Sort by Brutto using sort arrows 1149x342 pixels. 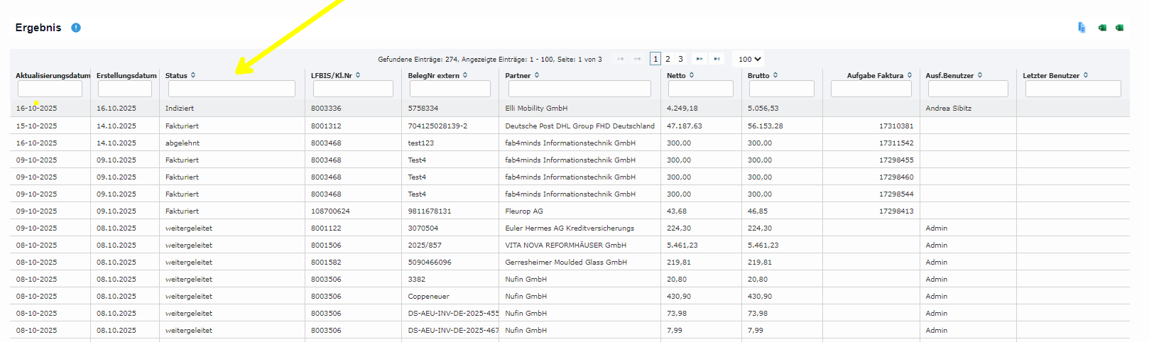(x=775, y=75)
